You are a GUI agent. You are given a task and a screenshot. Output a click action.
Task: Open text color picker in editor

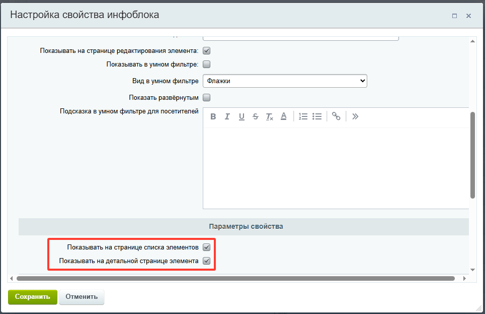(283, 116)
